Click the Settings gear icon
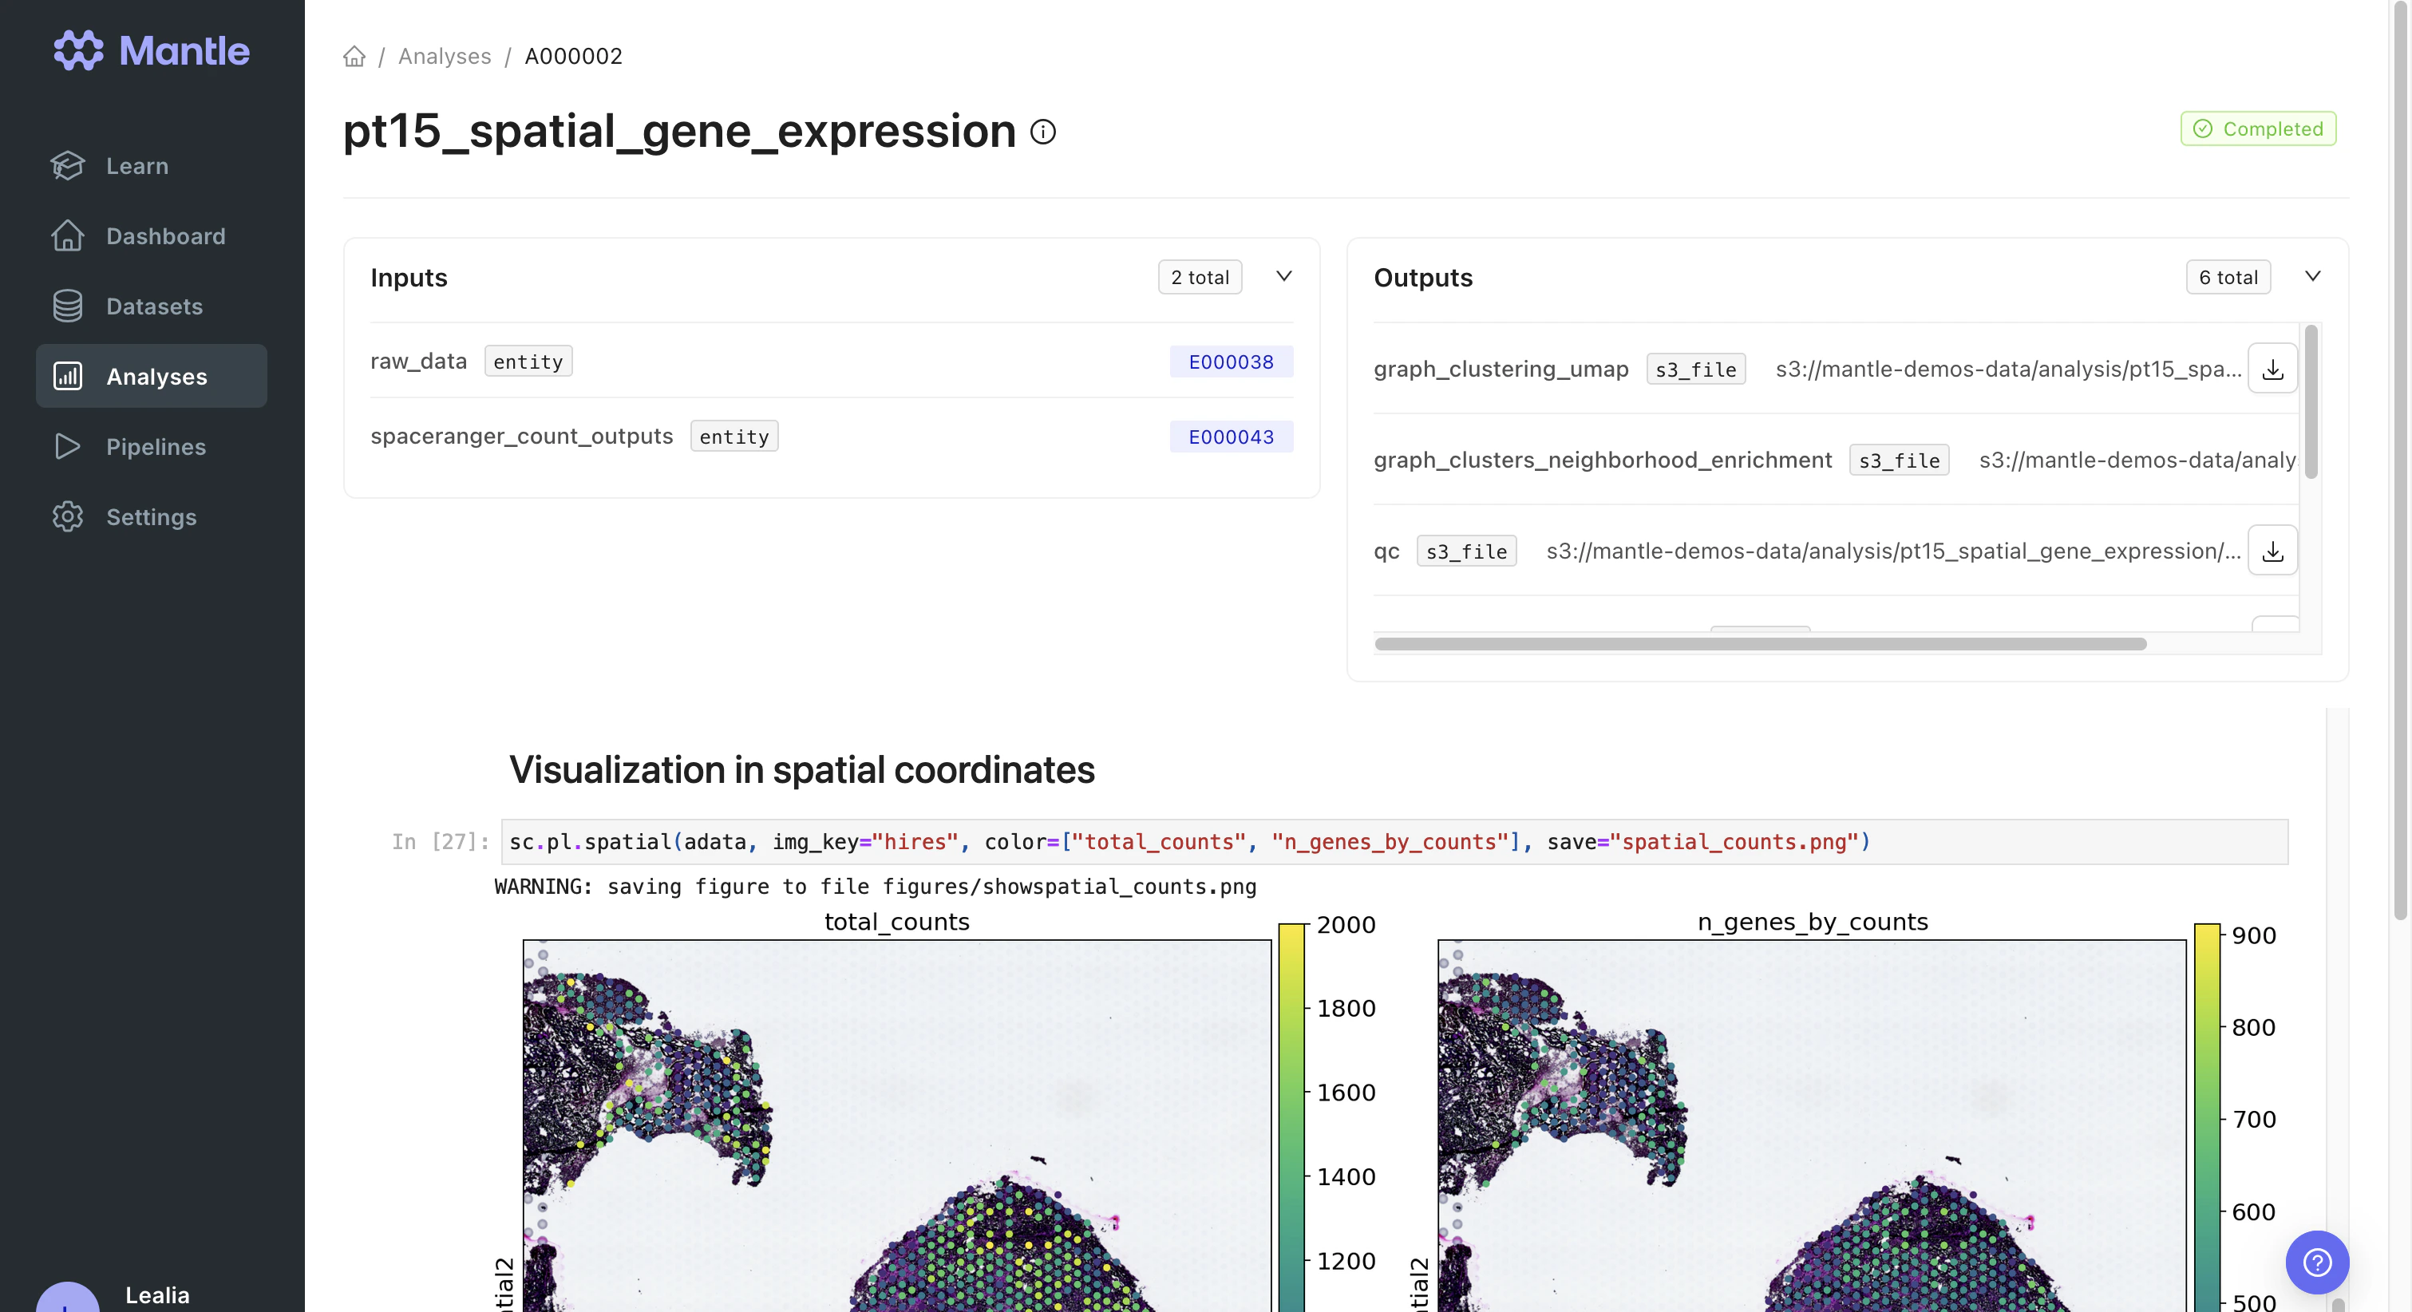Screen dimensions: 2412x1312 [x=67, y=517]
